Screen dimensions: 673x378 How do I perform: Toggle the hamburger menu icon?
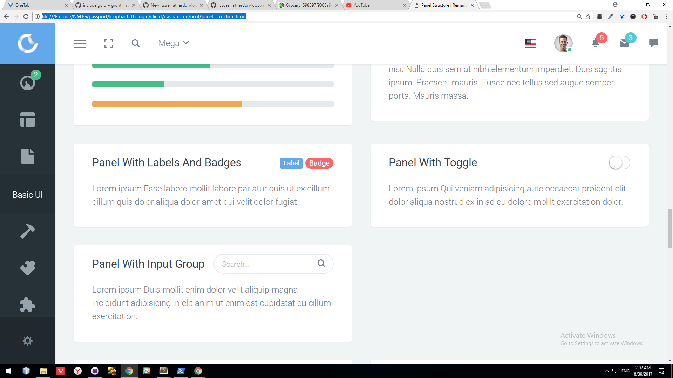coord(80,43)
